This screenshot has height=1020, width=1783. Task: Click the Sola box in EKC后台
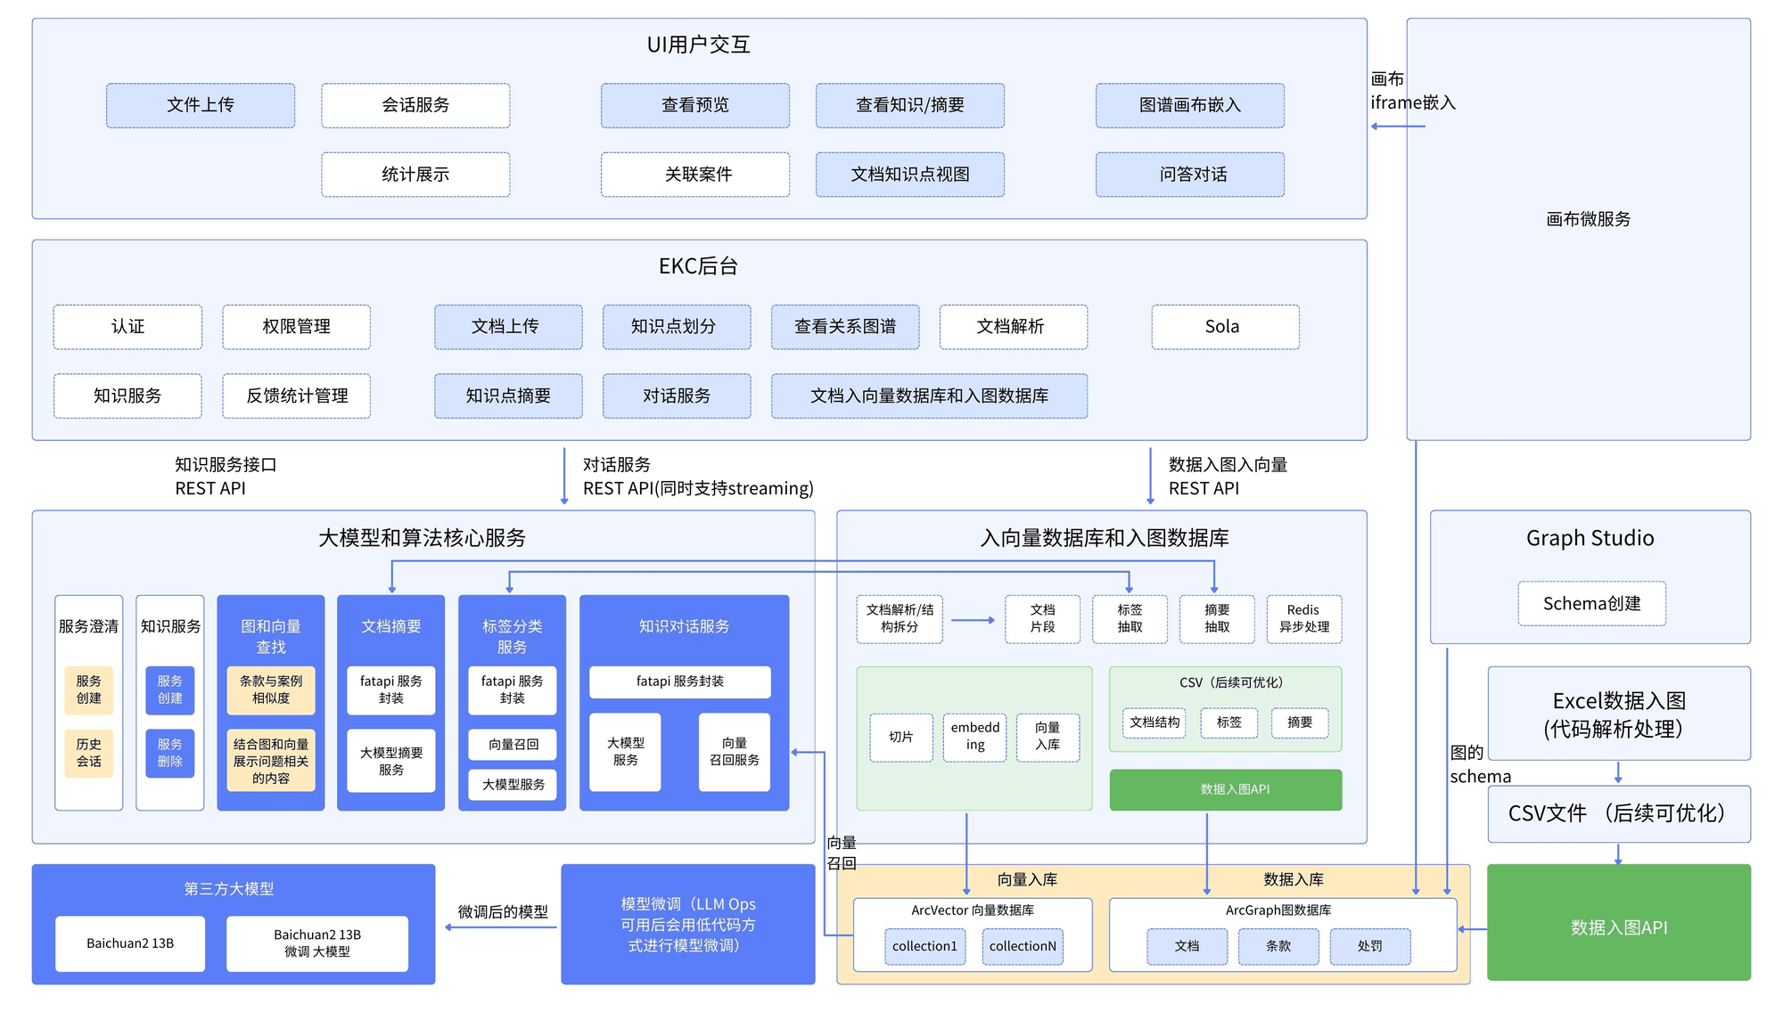(x=1224, y=327)
